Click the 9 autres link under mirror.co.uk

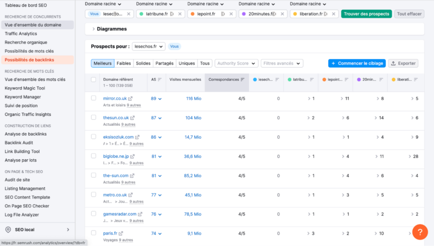pyautogui.click(x=133, y=105)
